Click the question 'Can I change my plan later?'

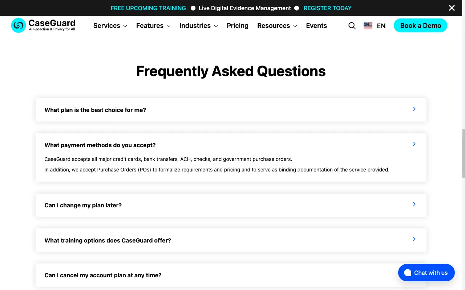click(x=83, y=205)
